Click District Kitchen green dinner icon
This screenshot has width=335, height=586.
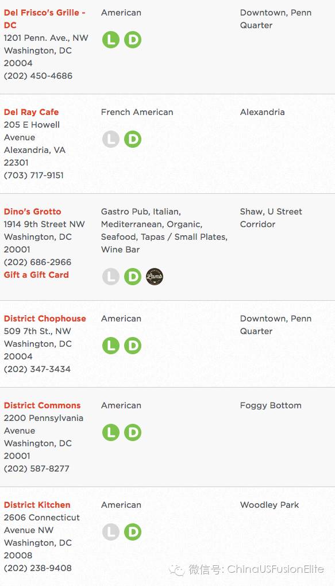pos(133,532)
